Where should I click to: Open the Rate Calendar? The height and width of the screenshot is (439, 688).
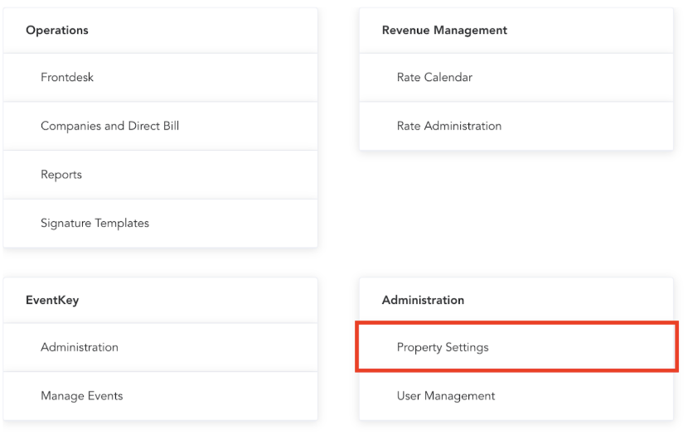pos(434,77)
